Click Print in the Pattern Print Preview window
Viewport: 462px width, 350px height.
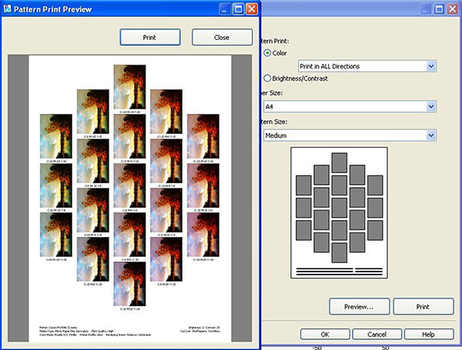(x=150, y=37)
